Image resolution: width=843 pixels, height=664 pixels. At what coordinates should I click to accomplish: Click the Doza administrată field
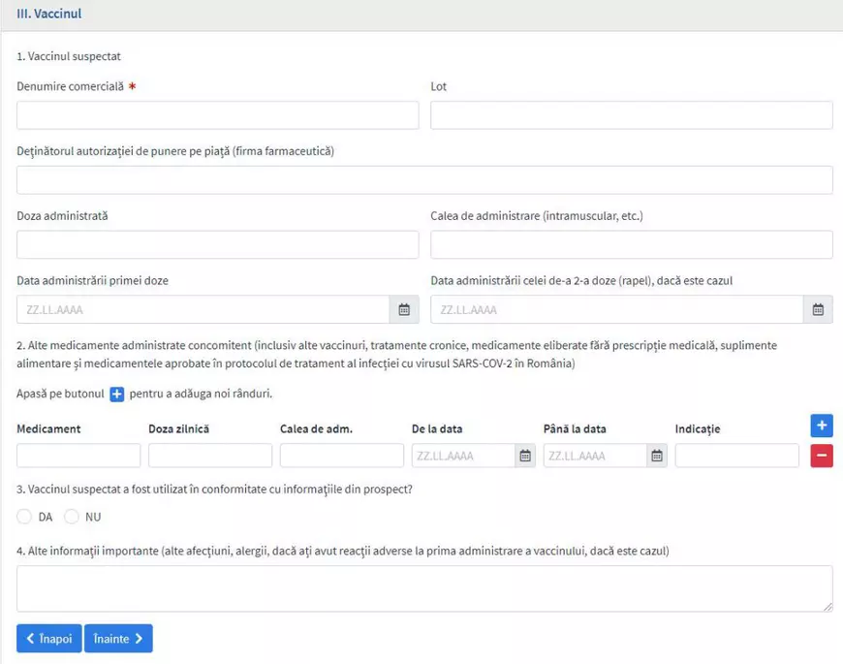(217, 244)
